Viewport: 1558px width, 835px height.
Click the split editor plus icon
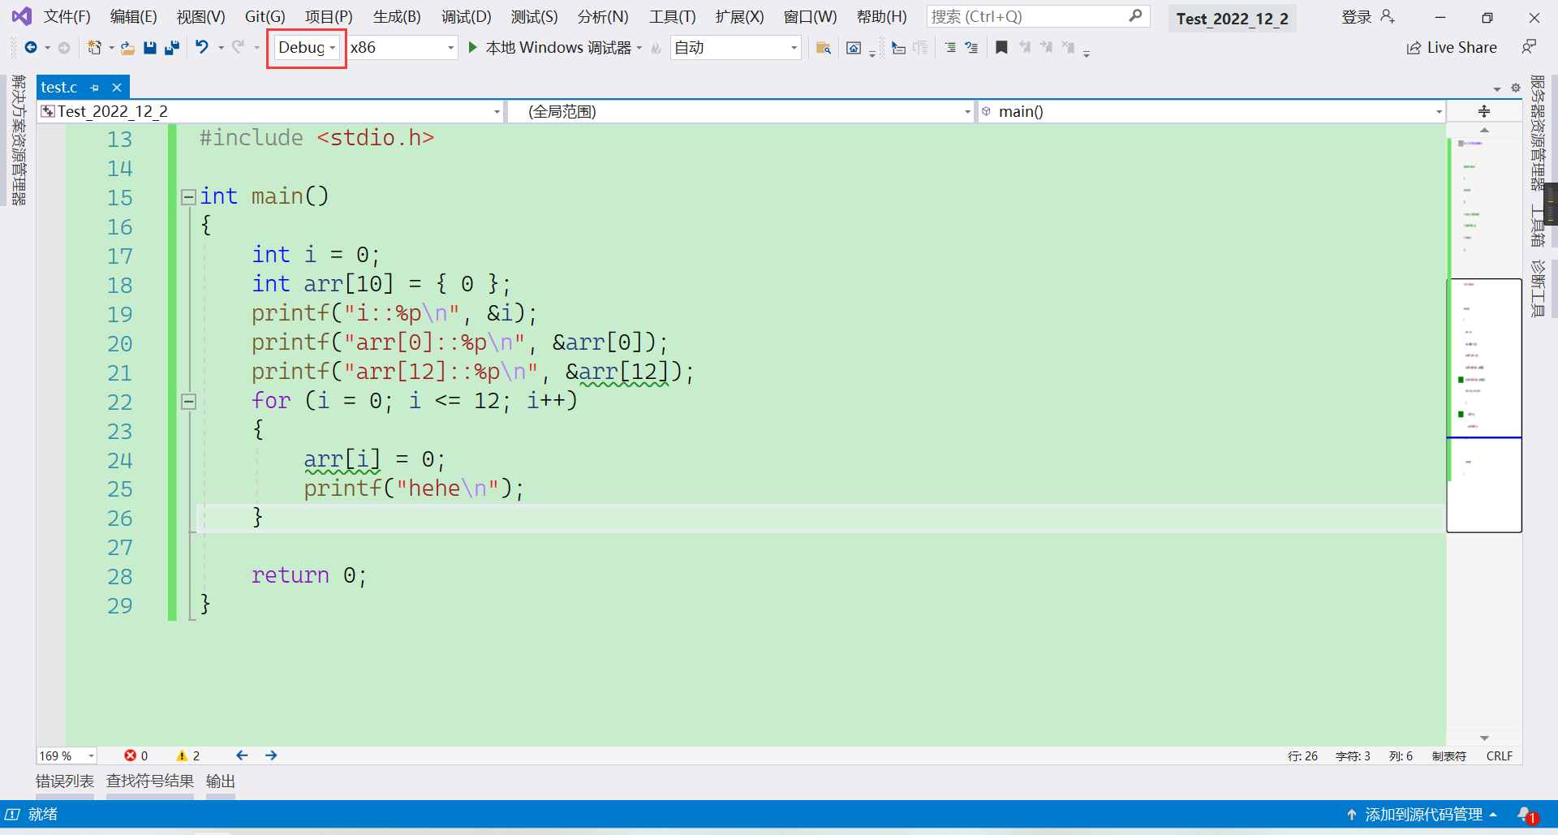coord(1484,111)
